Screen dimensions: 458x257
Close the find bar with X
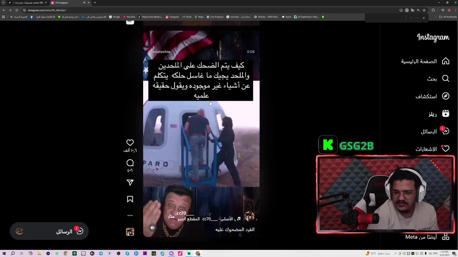pyautogui.click(x=424, y=18)
